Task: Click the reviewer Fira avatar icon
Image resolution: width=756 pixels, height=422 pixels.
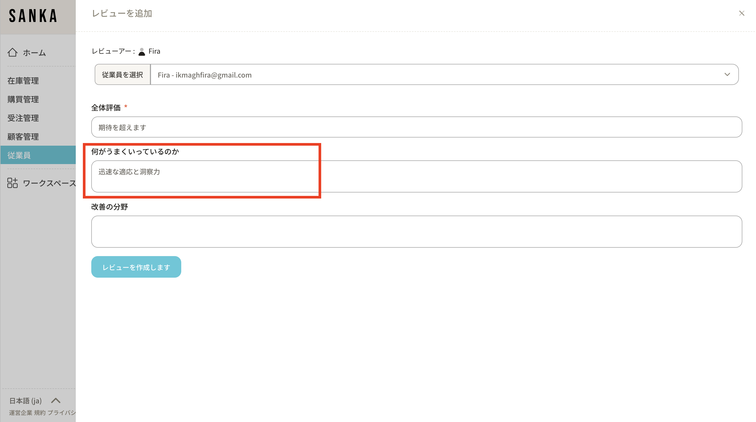Action: [142, 52]
